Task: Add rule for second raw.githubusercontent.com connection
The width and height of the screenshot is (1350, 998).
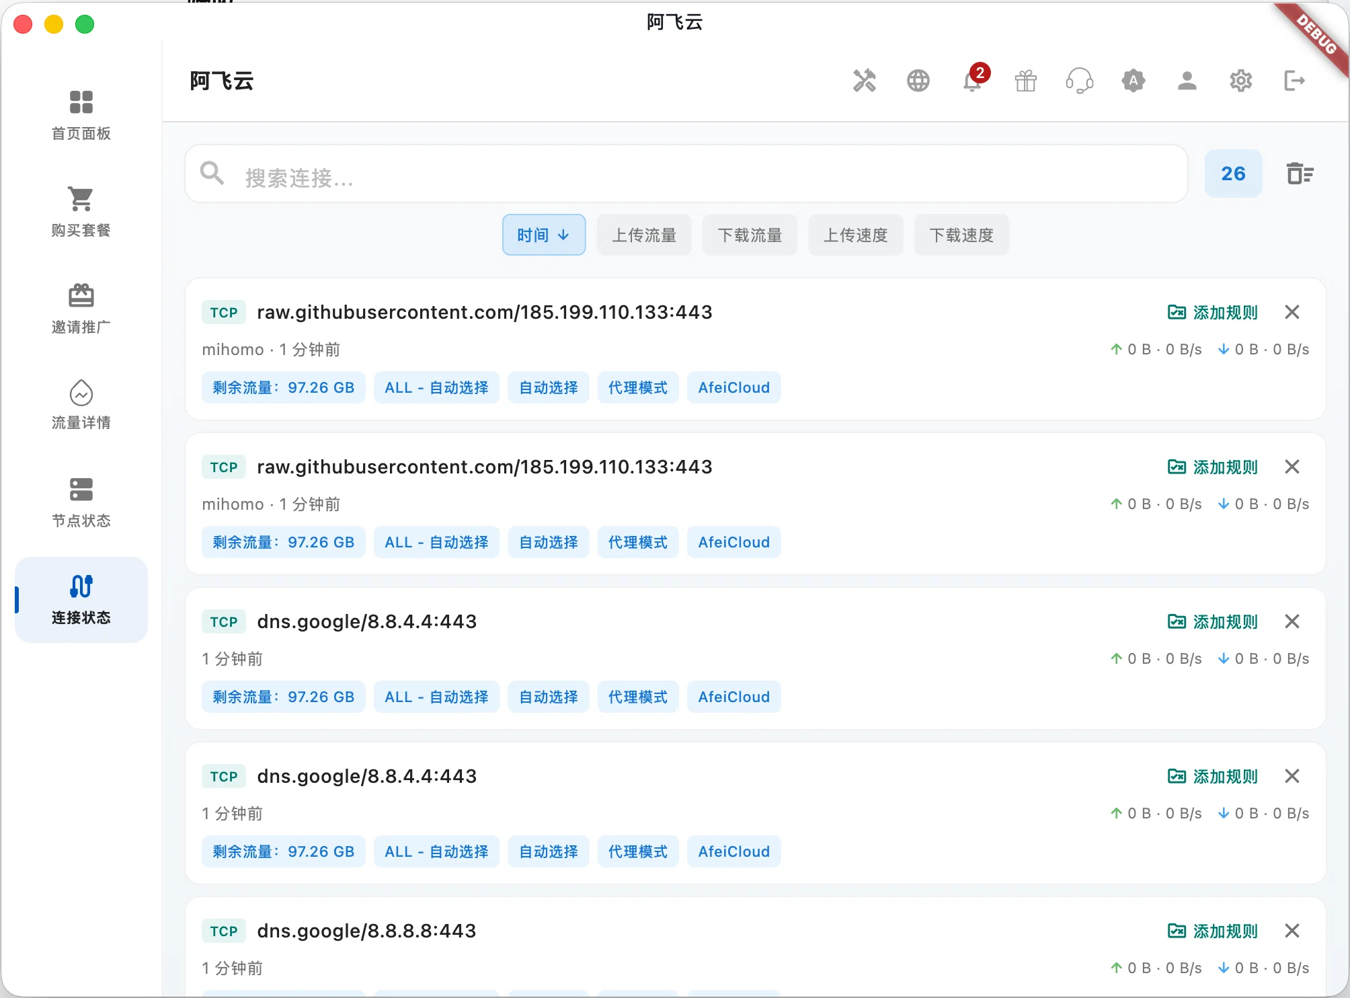Action: [x=1213, y=467]
